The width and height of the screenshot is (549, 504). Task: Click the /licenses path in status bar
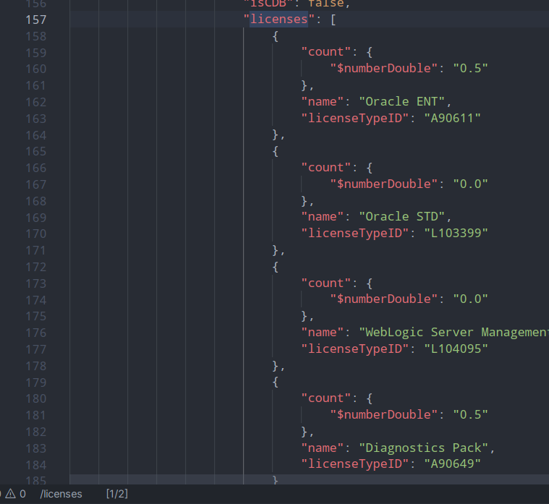click(61, 494)
